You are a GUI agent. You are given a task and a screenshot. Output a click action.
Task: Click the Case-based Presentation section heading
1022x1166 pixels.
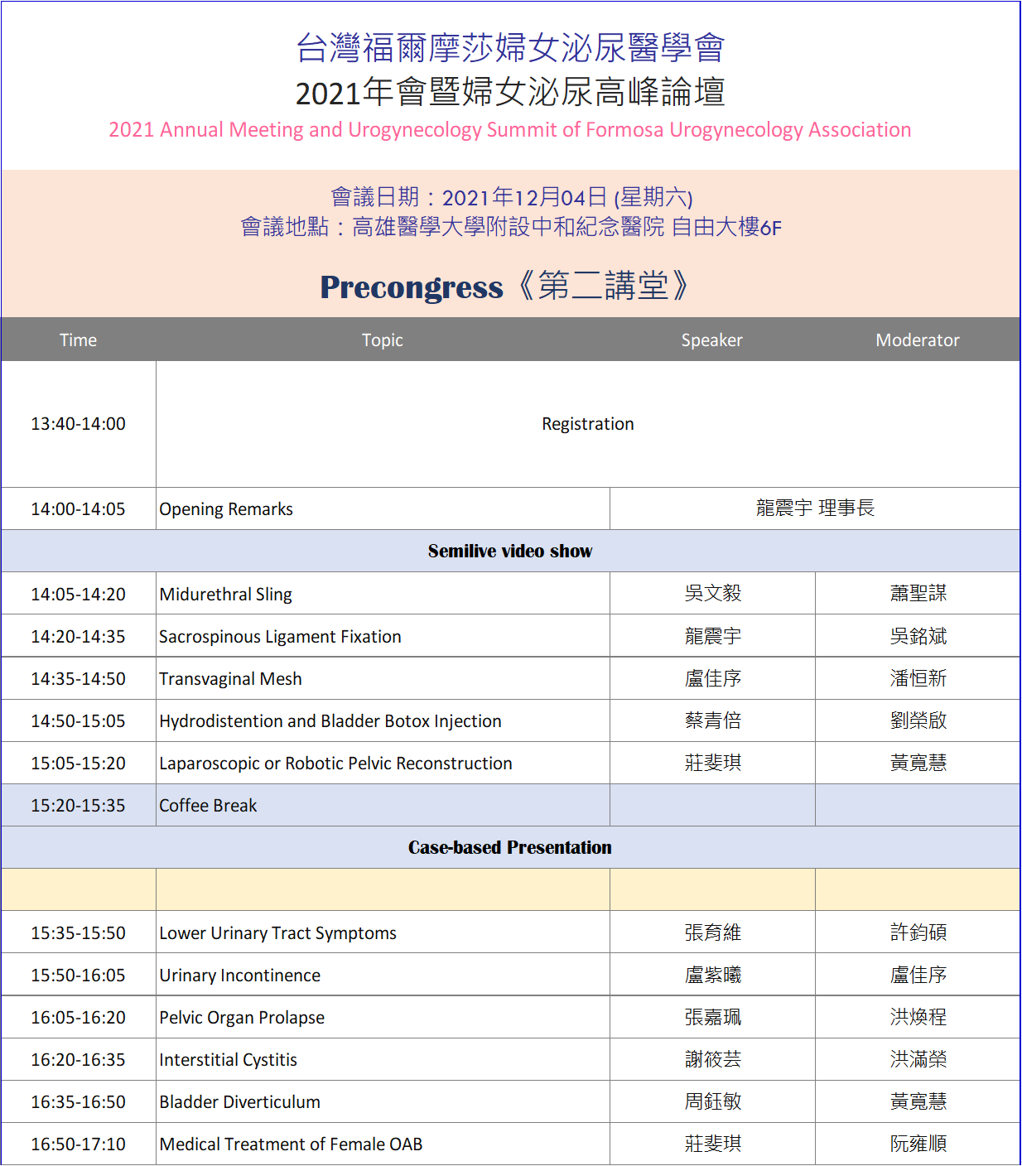510,848
